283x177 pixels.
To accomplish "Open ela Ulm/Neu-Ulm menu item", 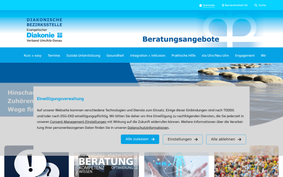I will point(215,55).
